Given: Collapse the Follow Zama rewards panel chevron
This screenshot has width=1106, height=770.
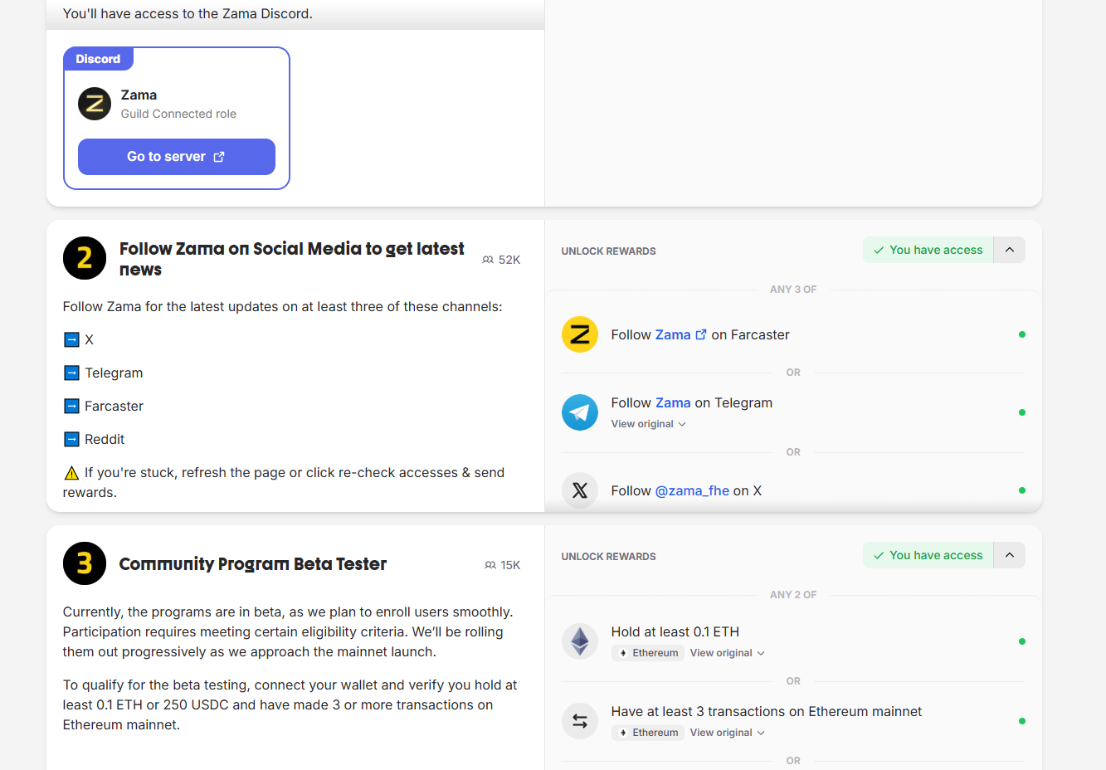Looking at the screenshot, I should pos(1010,250).
